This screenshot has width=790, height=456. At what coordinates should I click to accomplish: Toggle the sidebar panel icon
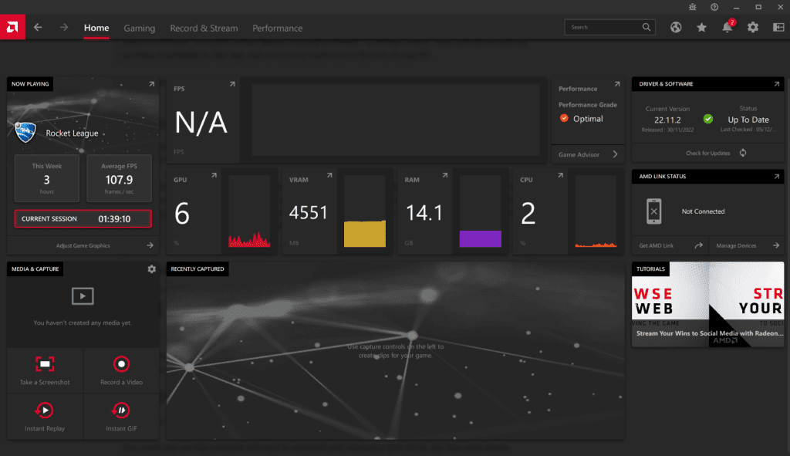[x=778, y=27]
